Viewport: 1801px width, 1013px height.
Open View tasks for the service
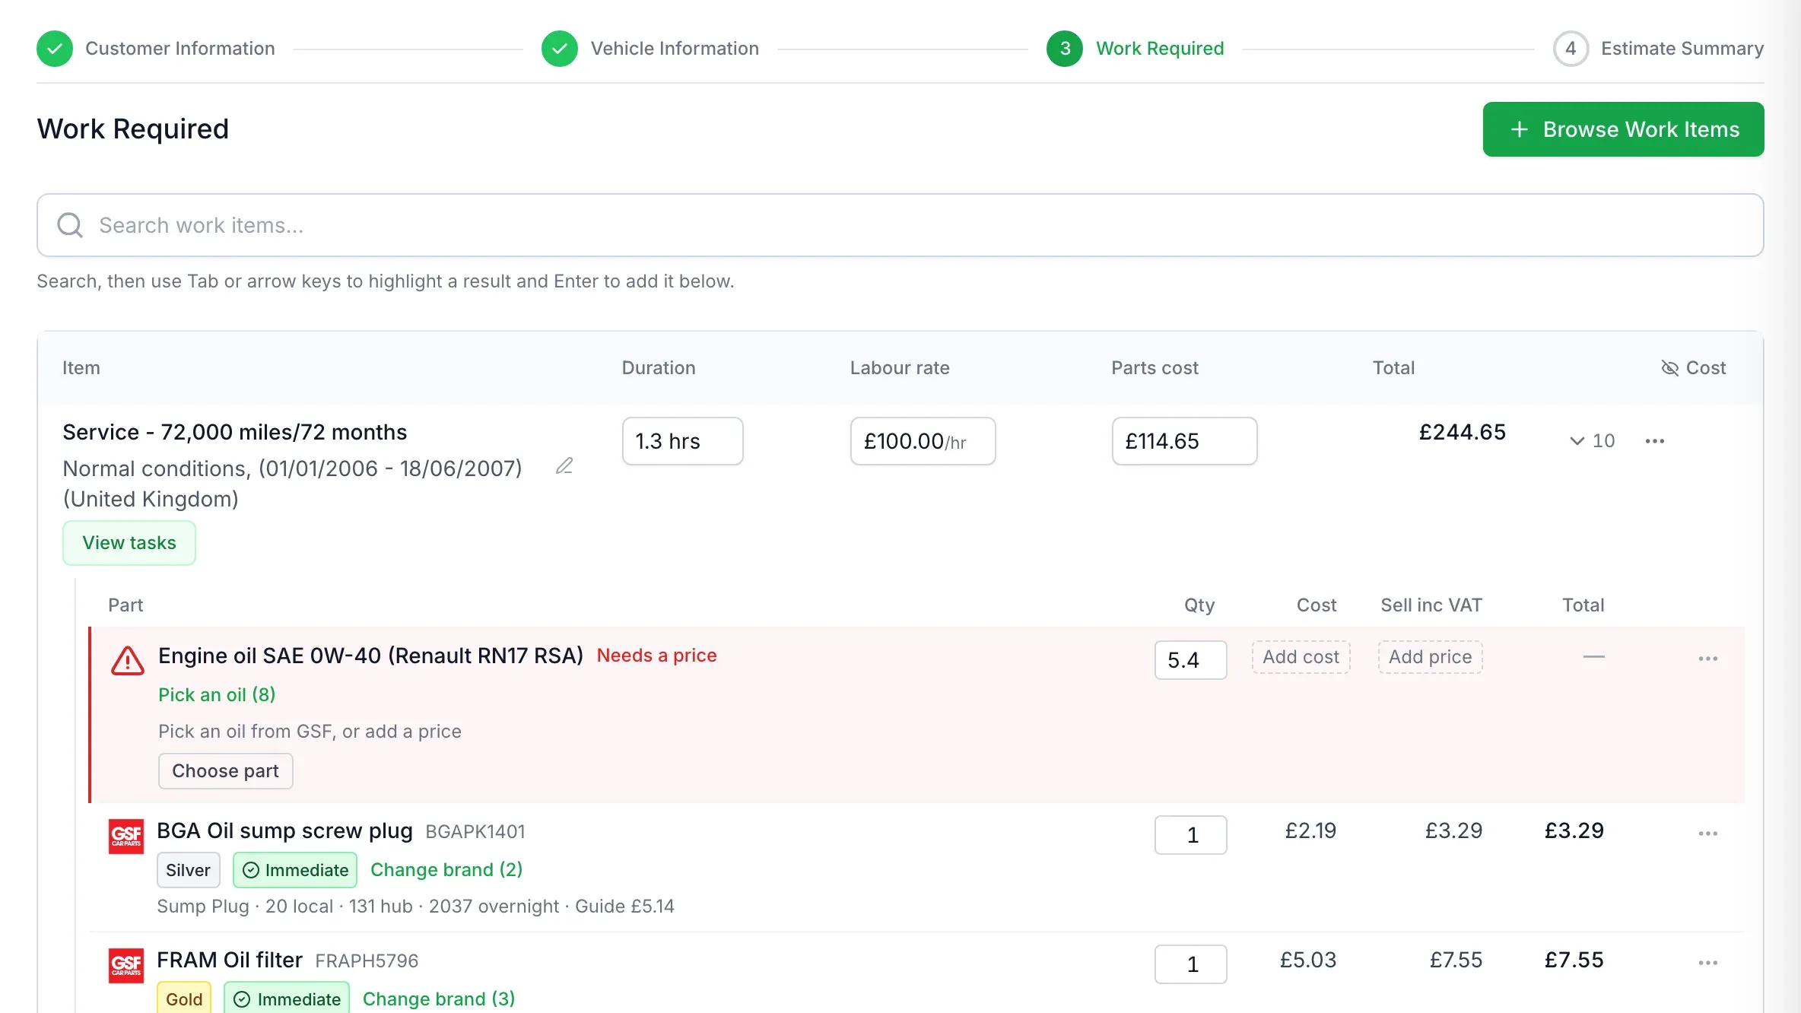(129, 543)
